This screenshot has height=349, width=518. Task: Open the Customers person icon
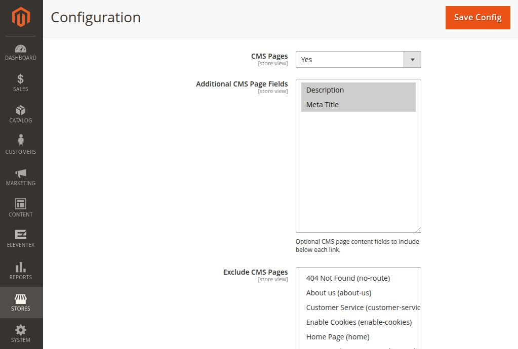coord(21,140)
